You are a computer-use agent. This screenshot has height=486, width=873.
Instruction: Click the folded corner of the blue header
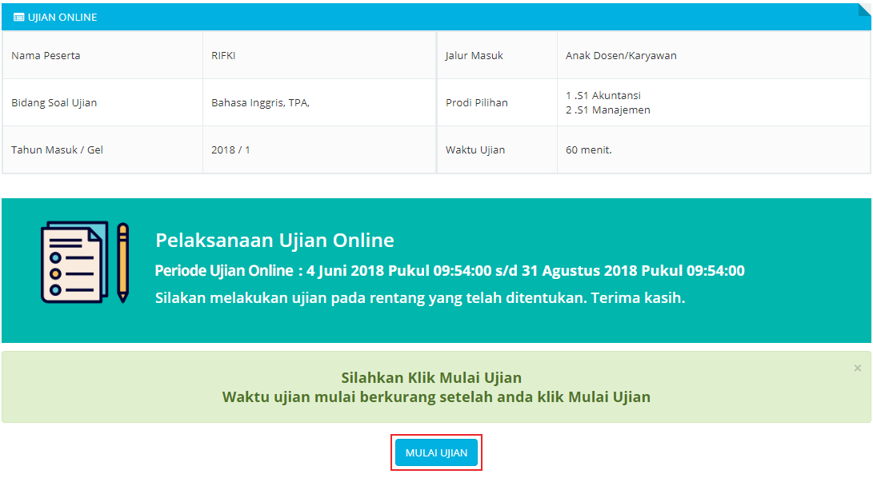point(863,9)
